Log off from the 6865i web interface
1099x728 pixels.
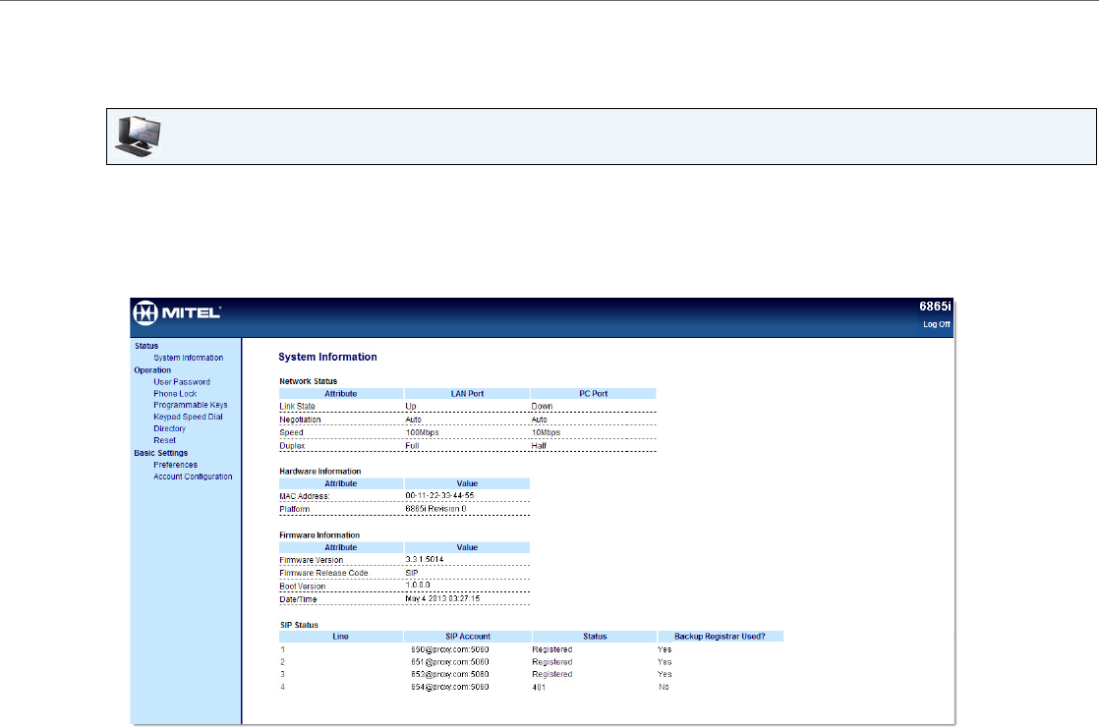click(937, 324)
